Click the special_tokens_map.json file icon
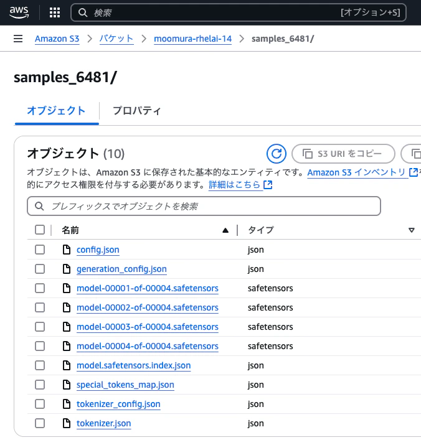 click(67, 385)
